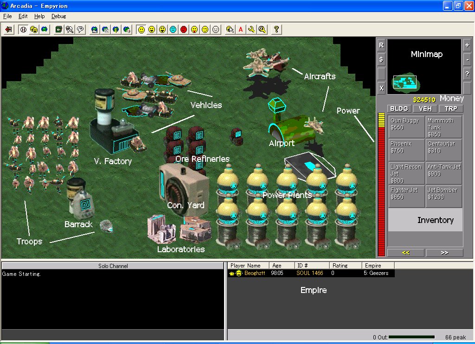Click the microphone toolbar icon
475x344 pixels.
pyautogui.click(x=70, y=29)
